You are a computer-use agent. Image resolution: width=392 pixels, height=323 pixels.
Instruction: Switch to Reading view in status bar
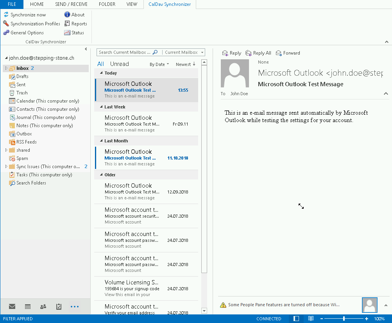311,319
